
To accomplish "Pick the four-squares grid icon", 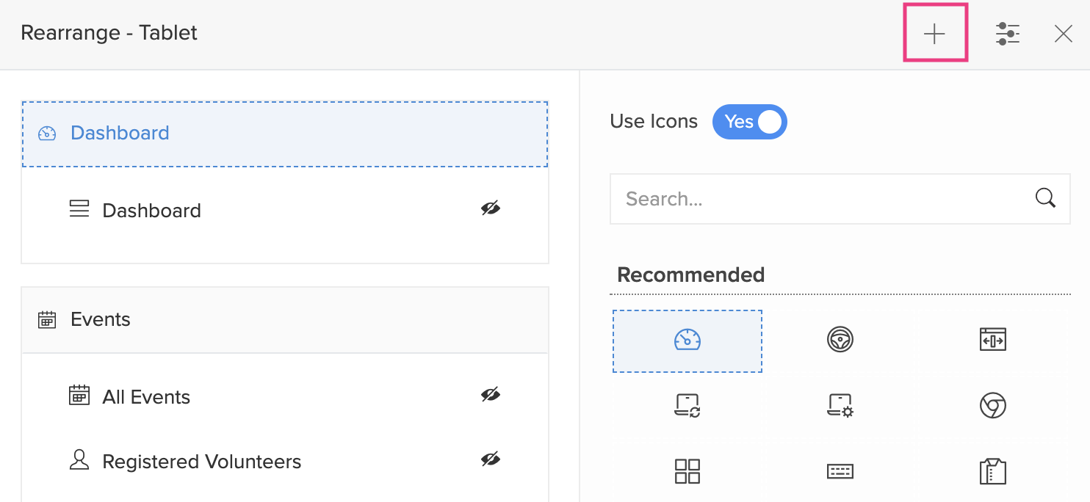I will [687, 471].
